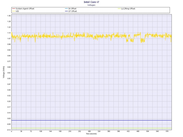183x137 pixels.
Task: Click the 1.07 voltage axis tick label
Action: (9, 38)
